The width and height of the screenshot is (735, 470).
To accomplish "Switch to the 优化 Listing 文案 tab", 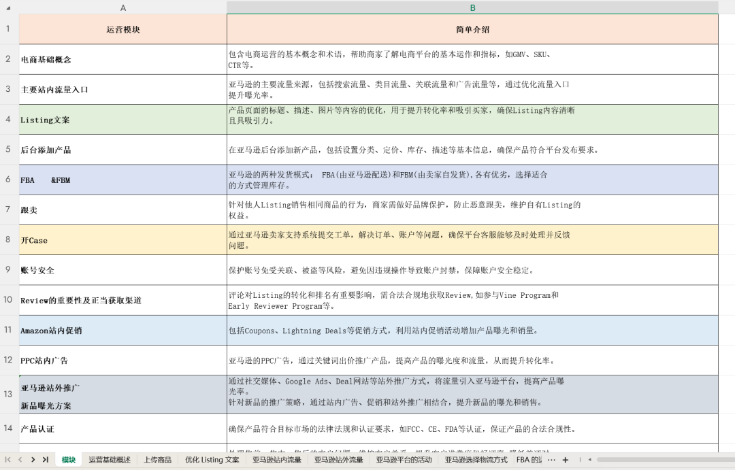I will coord(212,460).
